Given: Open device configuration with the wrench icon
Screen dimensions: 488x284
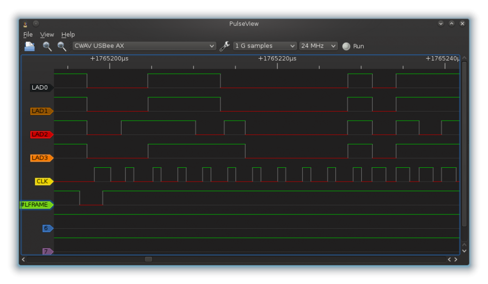Looking at the screenshot, I should coord(224,46).
